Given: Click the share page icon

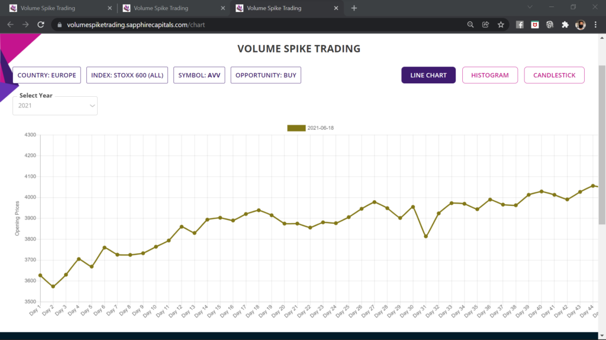Looking at the screenshot, I should (x=485, y=25).
